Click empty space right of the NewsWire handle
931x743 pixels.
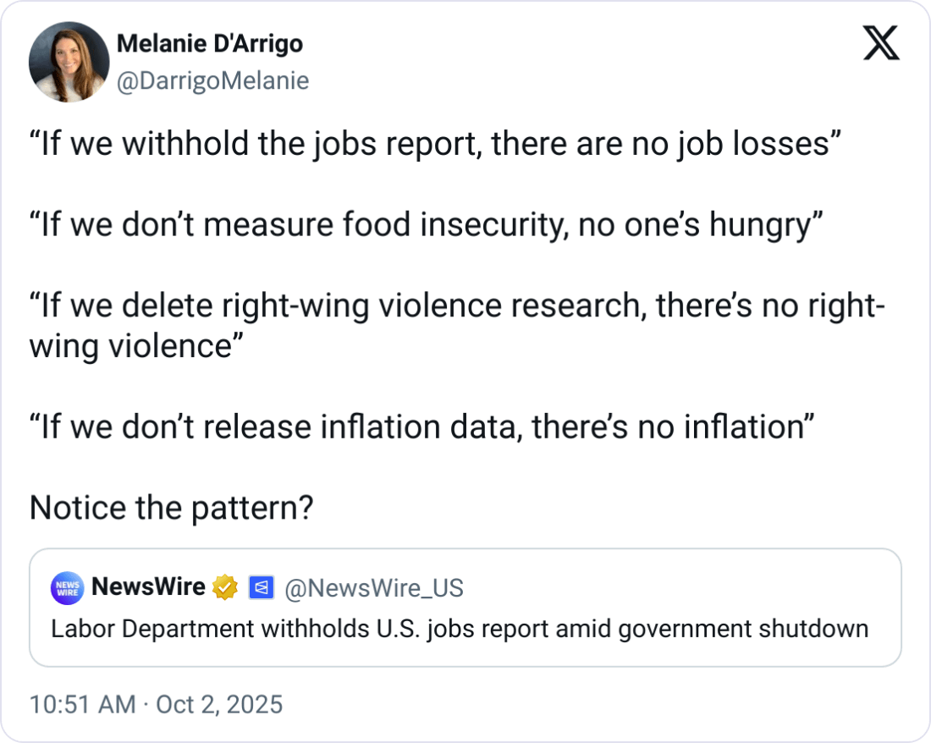(677, 588)
